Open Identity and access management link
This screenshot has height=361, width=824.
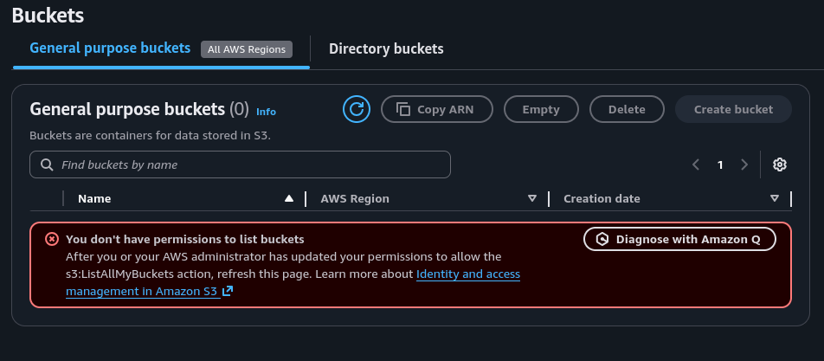pyautogui.click(x=467, y=274)
